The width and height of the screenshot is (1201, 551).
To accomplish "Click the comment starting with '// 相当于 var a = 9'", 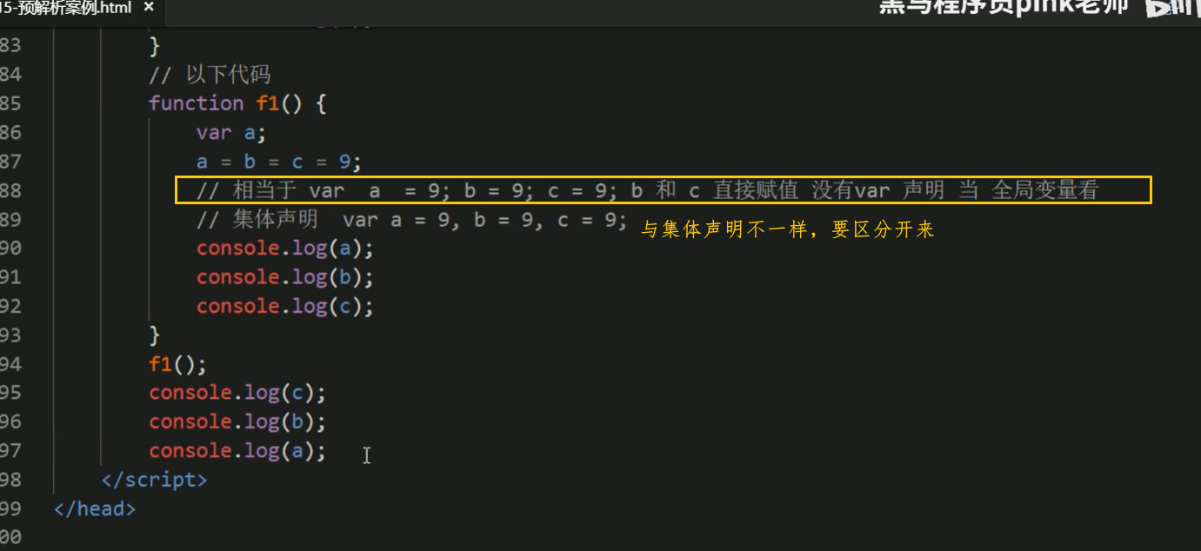I will [648, 190].
